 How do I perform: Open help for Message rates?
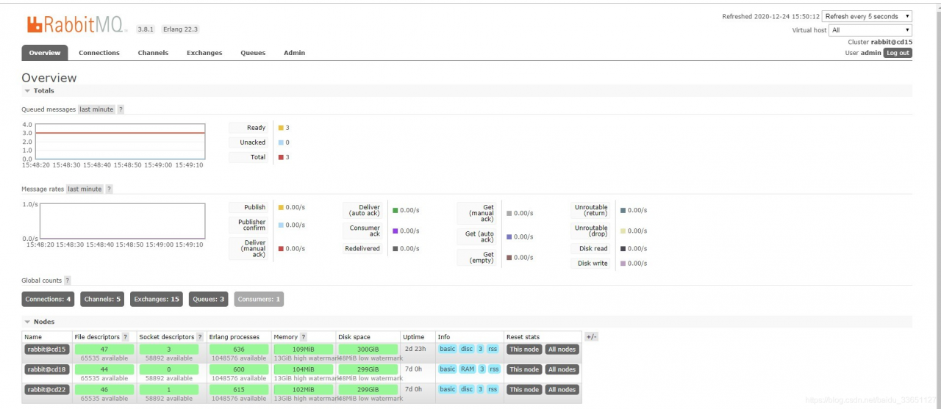[x=109, y=189]
